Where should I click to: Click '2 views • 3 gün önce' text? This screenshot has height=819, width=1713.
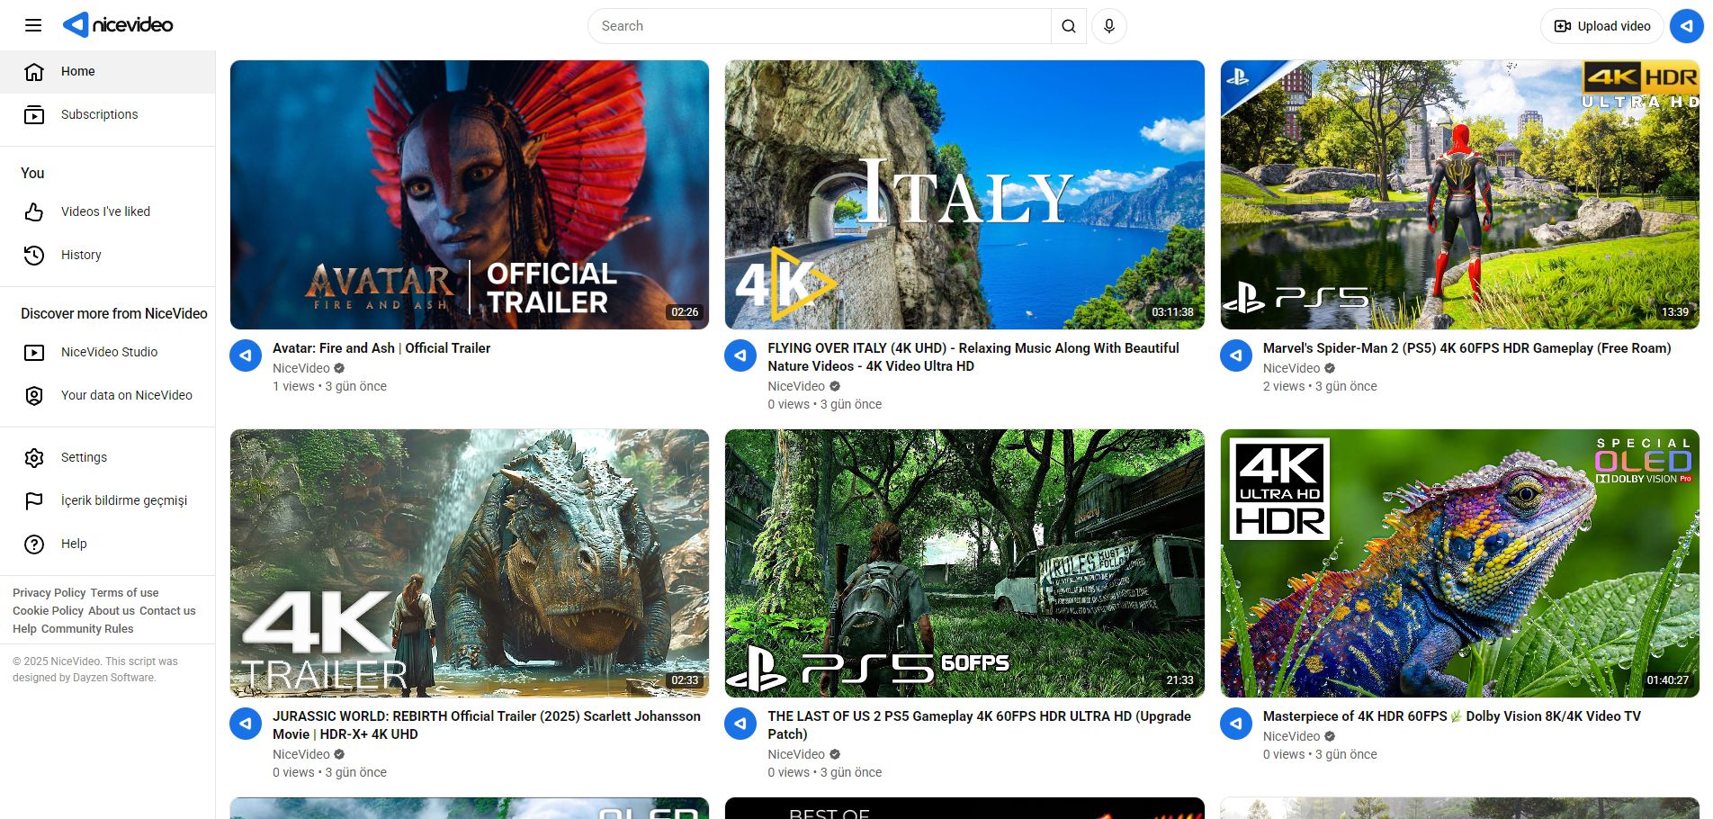point(1320,386)
